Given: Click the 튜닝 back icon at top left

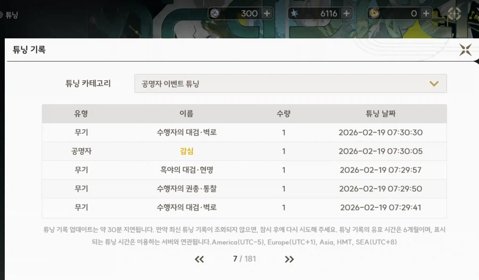Looking at the screenshot, I should (1, 15).
